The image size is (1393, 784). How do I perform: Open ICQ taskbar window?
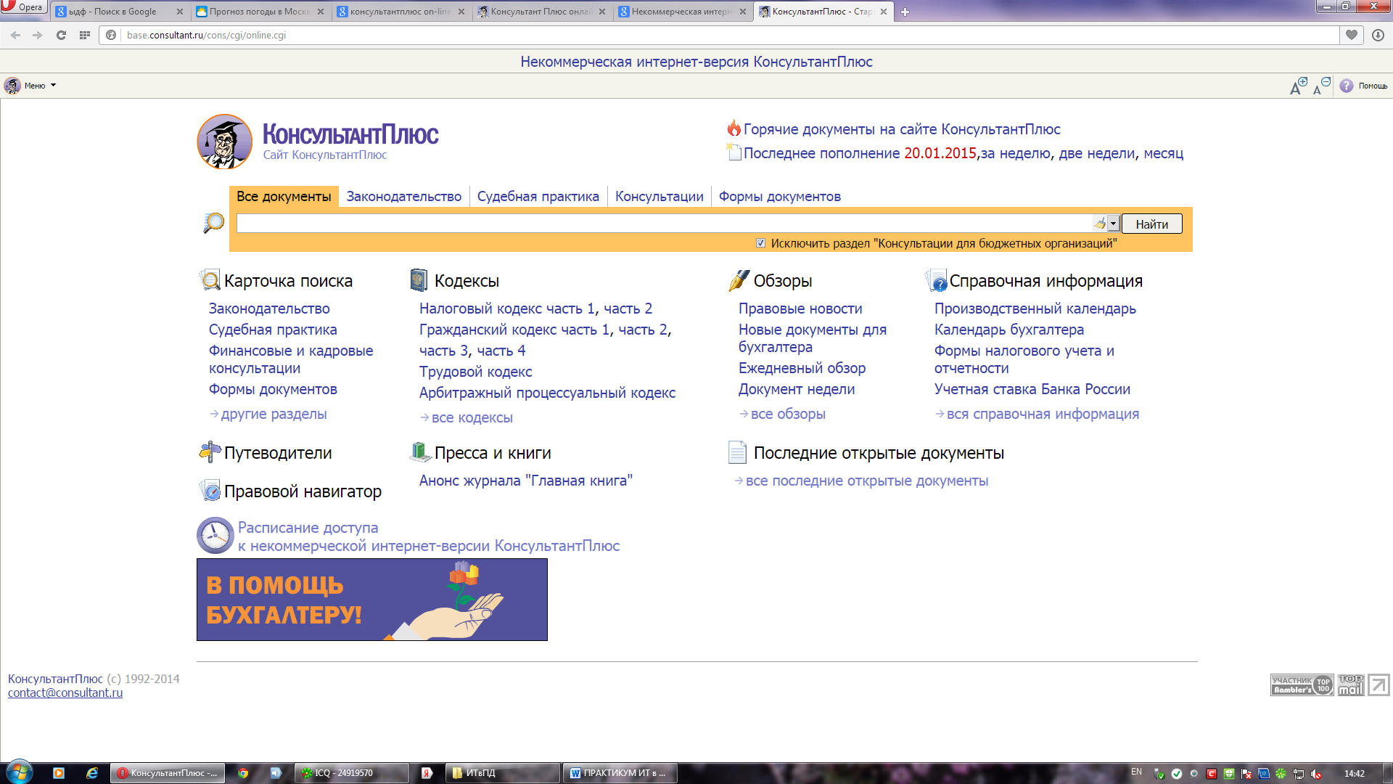click(x=351, y=773)
